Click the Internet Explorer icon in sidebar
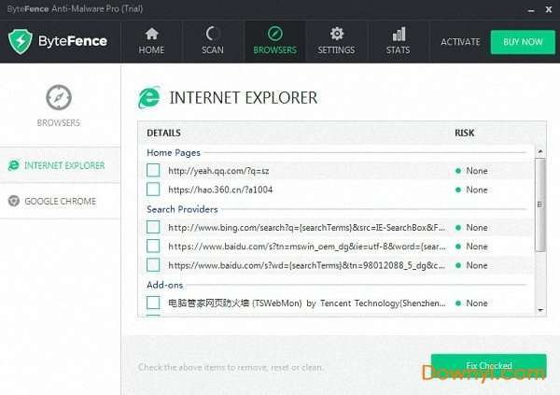This screenshot has height=395, width=560. (x=14, y=165)
